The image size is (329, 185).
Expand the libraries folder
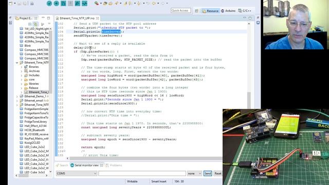click(x=22, y=84)
